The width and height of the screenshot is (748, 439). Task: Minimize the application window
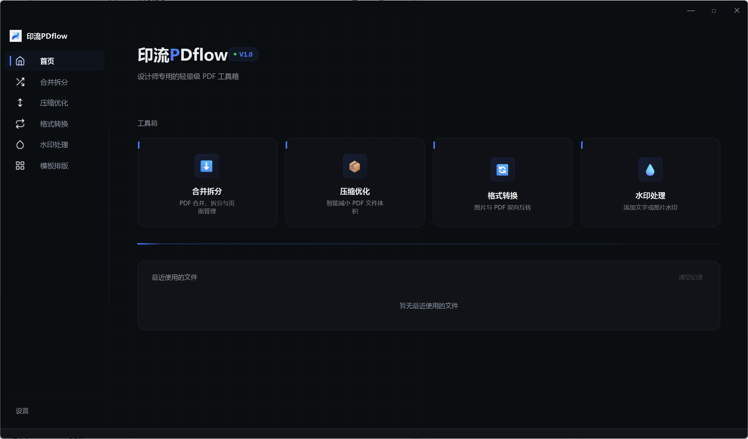tap(691, 11)
